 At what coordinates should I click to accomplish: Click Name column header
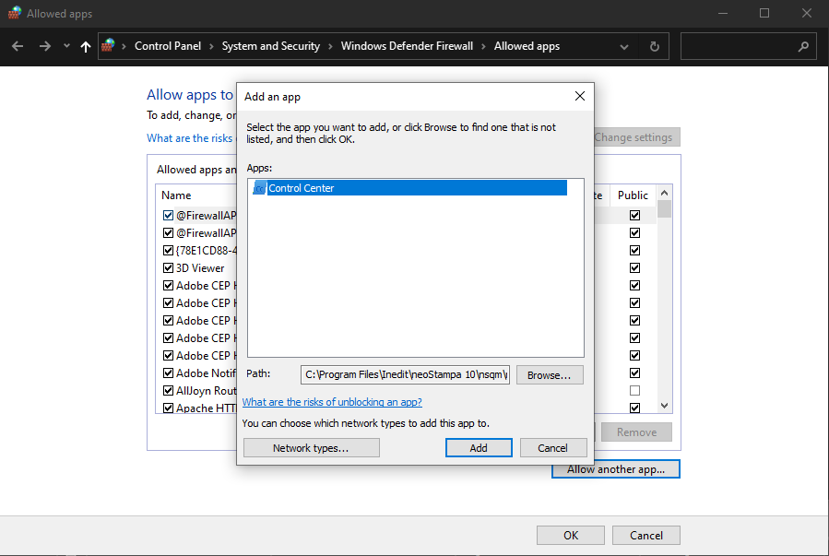[176, 195]
